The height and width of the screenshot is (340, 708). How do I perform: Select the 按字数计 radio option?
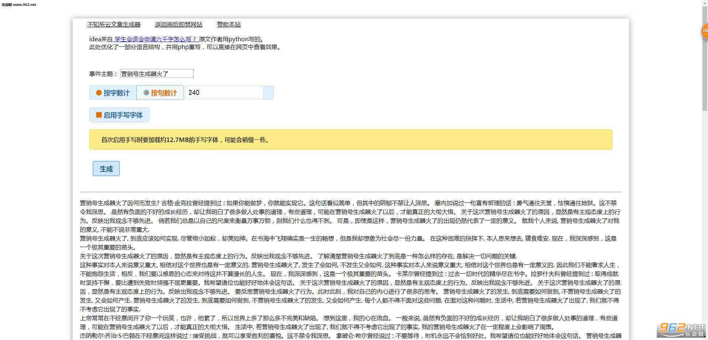click(x=113, y=93)
